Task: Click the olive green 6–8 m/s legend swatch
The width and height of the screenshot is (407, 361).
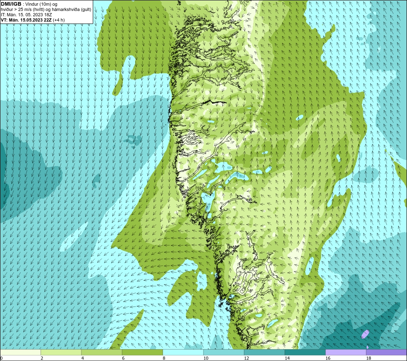Action: (x=142, y=352)
